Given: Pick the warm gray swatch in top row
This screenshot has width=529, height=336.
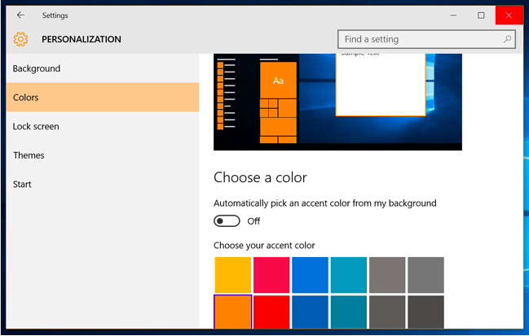Looking at the screenshot, I should coord(387,275).
